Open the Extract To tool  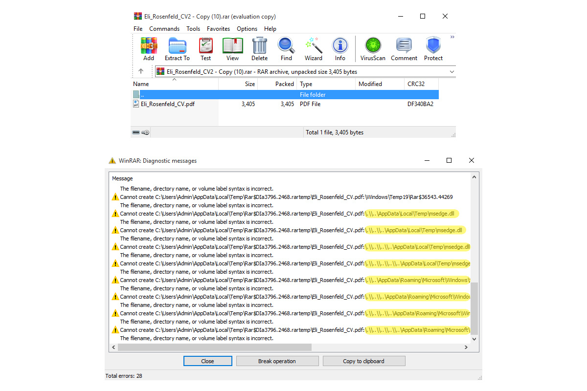pyautogui.click(x=177, y=49)
